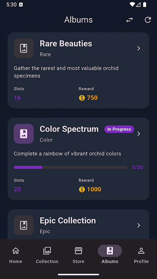
Task: Click the Epic Collection album icon
Action: tap(24, 225)
